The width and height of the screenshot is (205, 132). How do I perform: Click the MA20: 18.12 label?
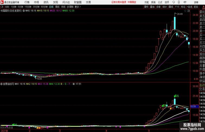(x=56, y=11)
